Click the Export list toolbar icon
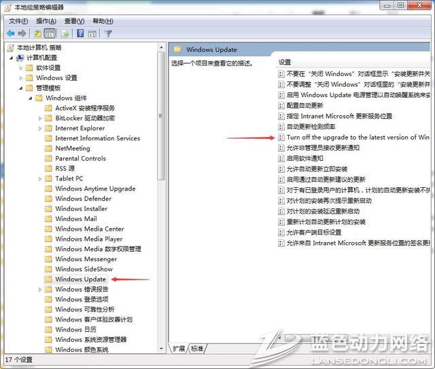The height and width of the screenshot is (369, 435). coord(65,33)
